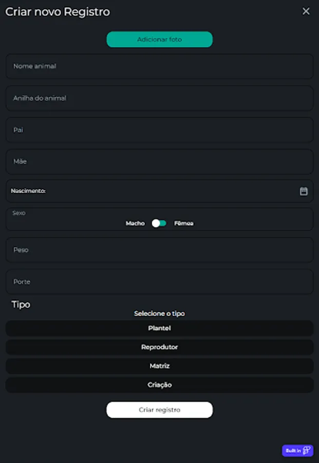Choose Reprodutor as the animal type
The height and width of the screenshot is (463, 319).
click(159, 347)
